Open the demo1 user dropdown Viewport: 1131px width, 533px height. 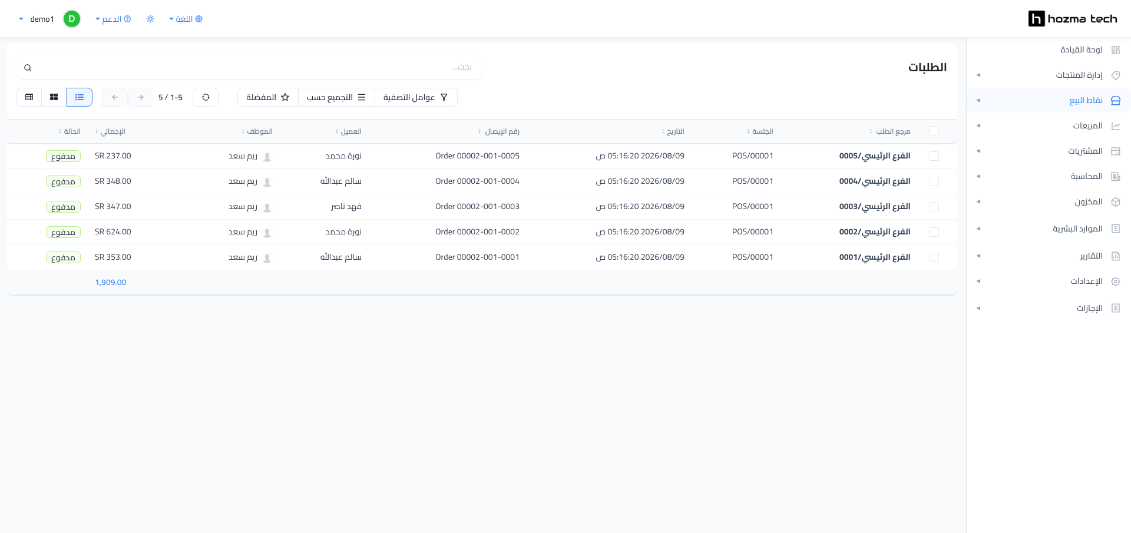[37, 19]
